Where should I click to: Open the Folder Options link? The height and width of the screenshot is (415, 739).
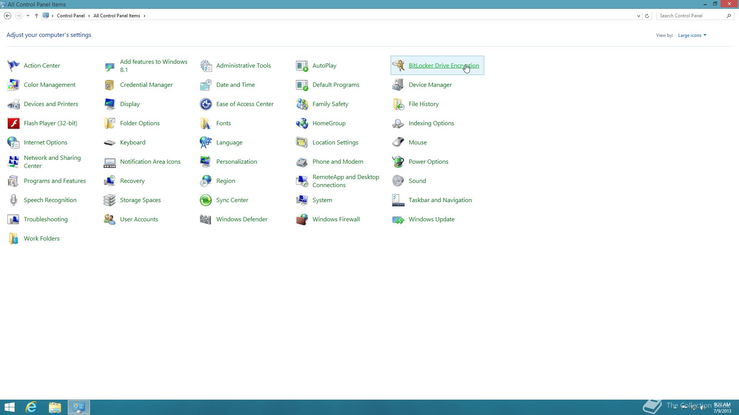point(140,123)
